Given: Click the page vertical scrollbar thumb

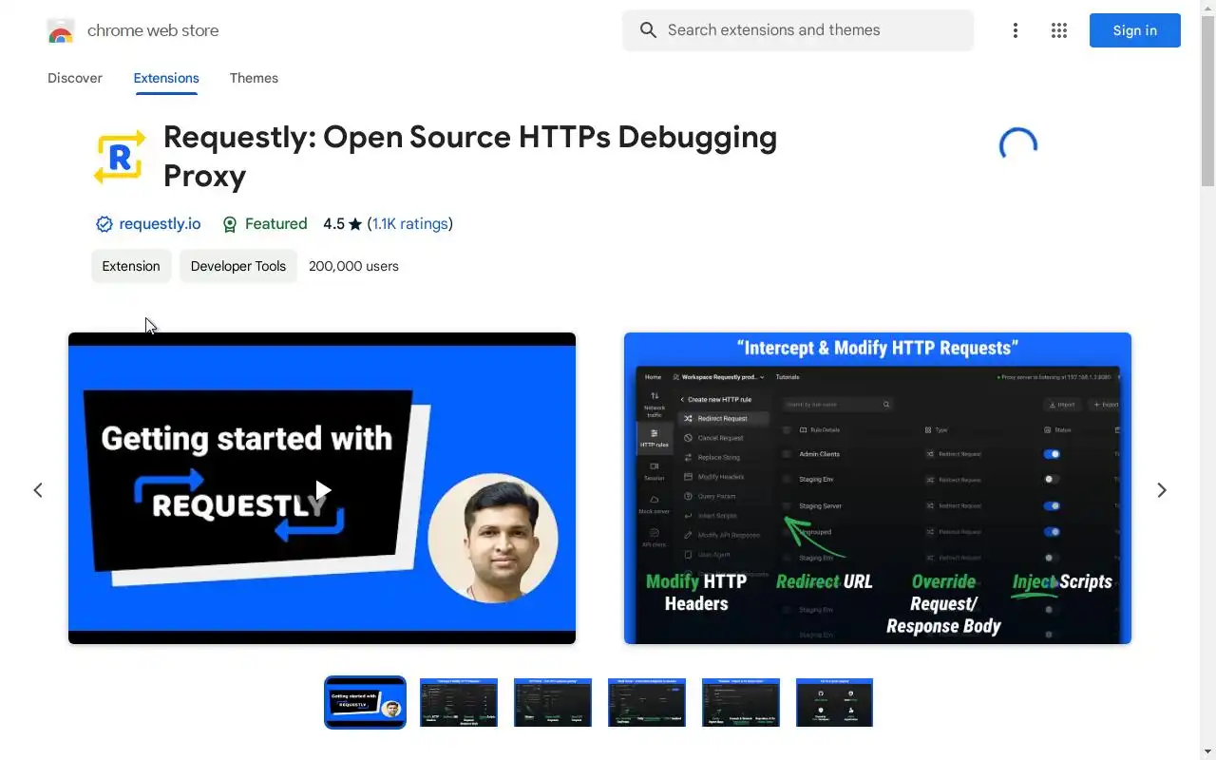Looking at the screenshot, I should [1207, 102].
